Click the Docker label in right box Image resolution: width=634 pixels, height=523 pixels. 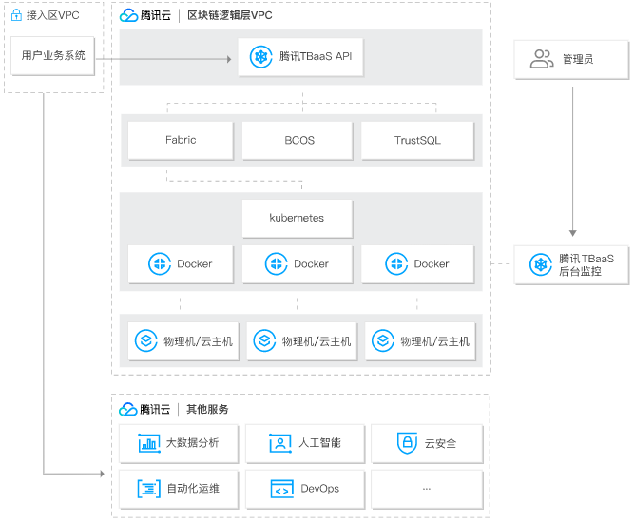pyautogui.click(x=432, y=264)
